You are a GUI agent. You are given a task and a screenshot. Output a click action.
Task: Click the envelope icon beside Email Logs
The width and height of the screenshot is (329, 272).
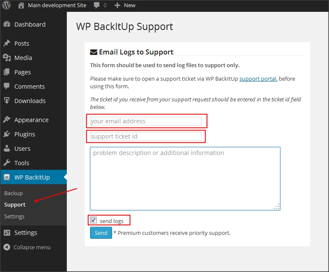point(93,52)
